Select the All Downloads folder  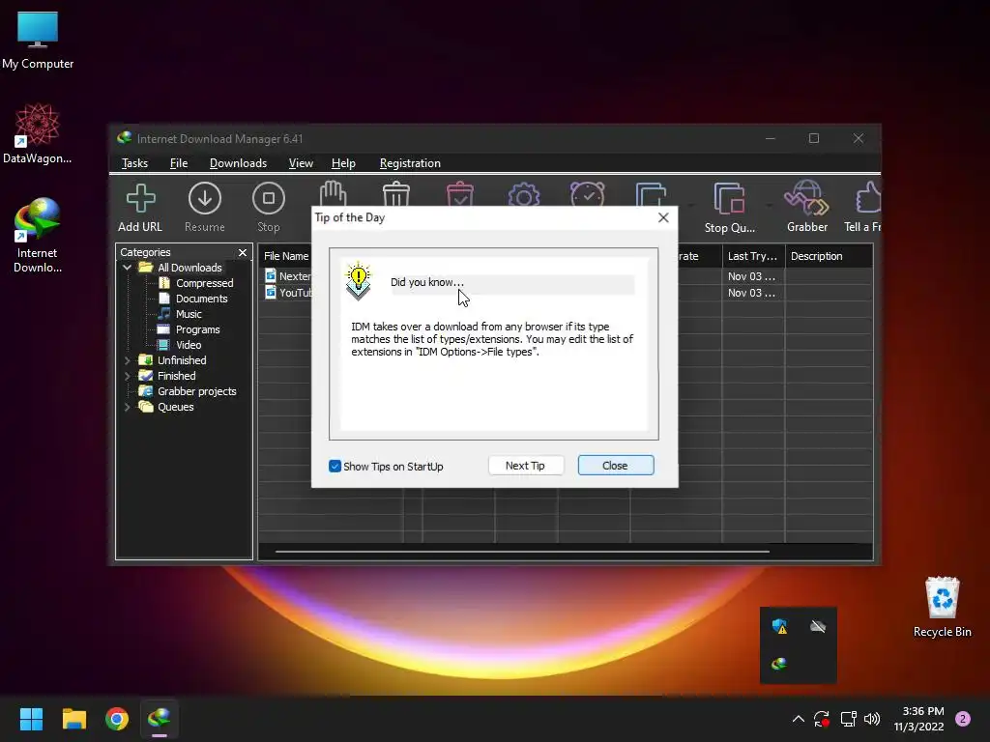pyautogui.click(x=181, y=268)
